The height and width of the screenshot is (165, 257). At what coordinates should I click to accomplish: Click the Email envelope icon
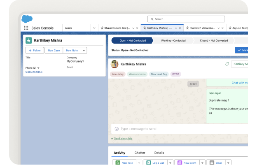click(x=211, y=163)
